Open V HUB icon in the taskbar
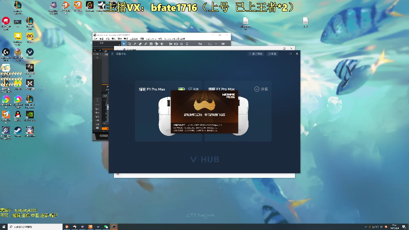Viewport: 409px width, 230px height. [98, 227]
